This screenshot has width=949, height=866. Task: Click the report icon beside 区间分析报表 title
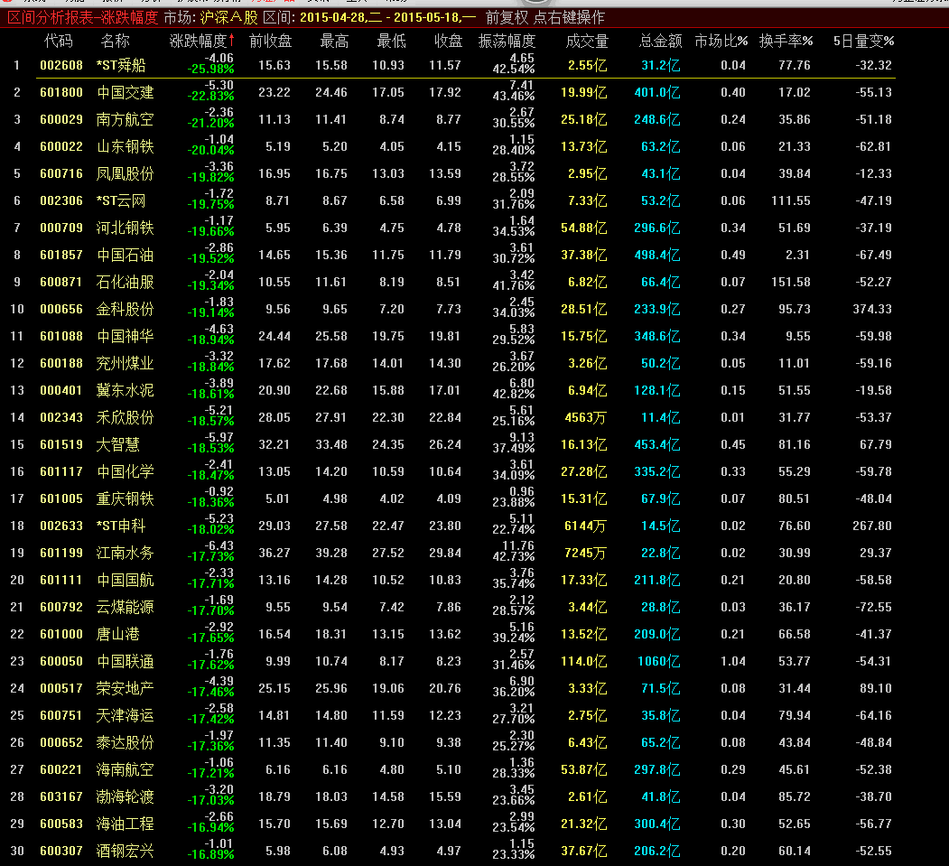pos(7,17)
